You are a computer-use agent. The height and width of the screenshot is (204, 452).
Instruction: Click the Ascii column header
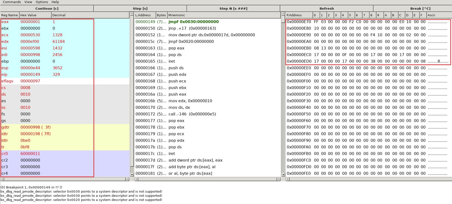tap(439, 15)
